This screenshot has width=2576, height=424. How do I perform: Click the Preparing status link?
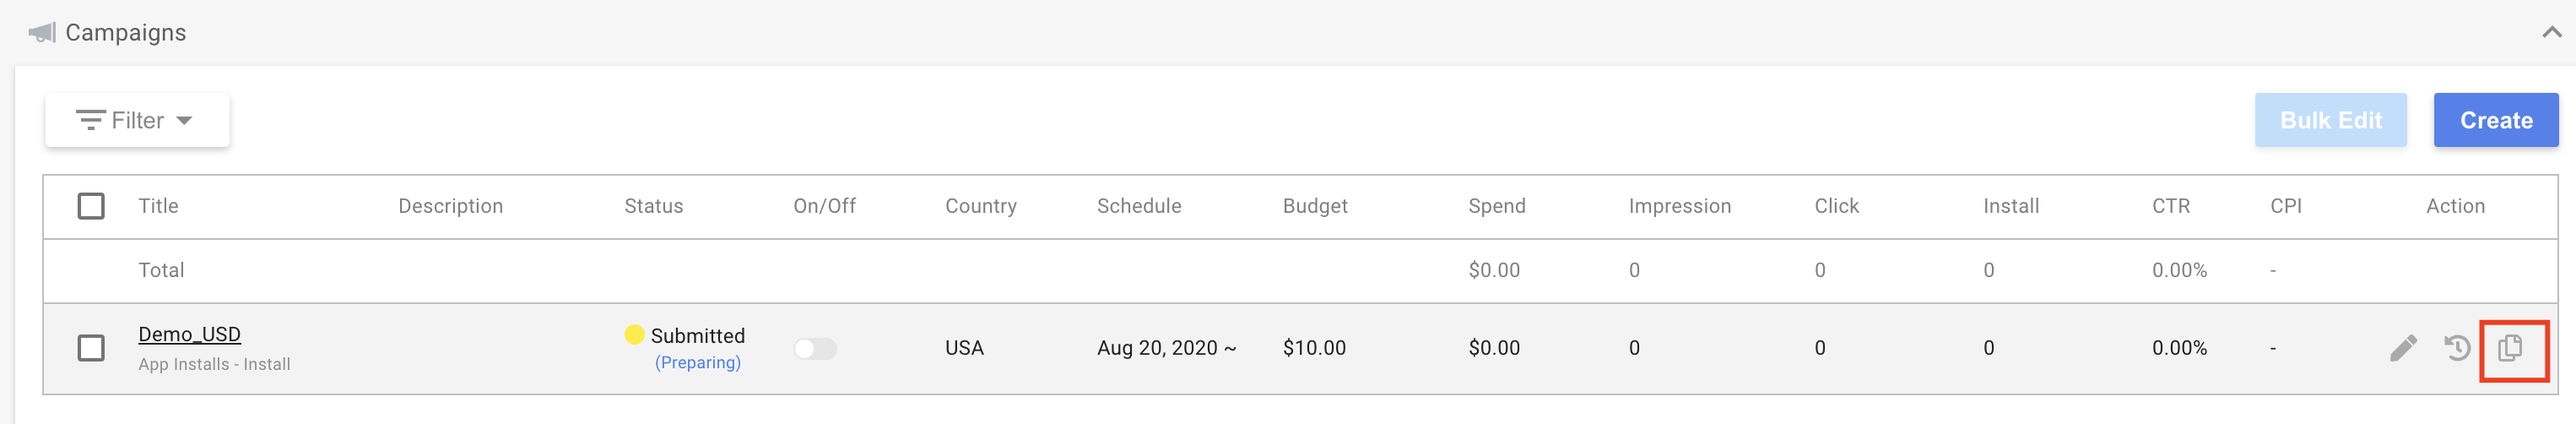[698, 362]
